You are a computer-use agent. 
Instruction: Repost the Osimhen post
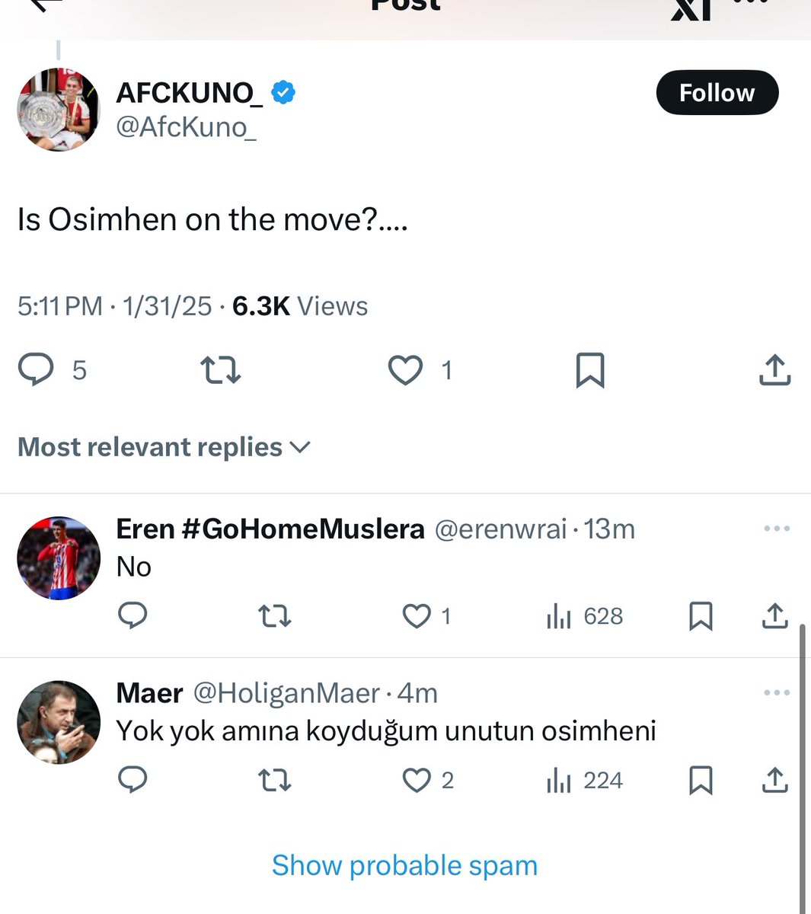click(221, 370)
